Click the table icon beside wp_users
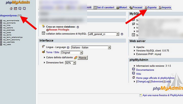Screen dimensions: 183x104 (1, 44)
